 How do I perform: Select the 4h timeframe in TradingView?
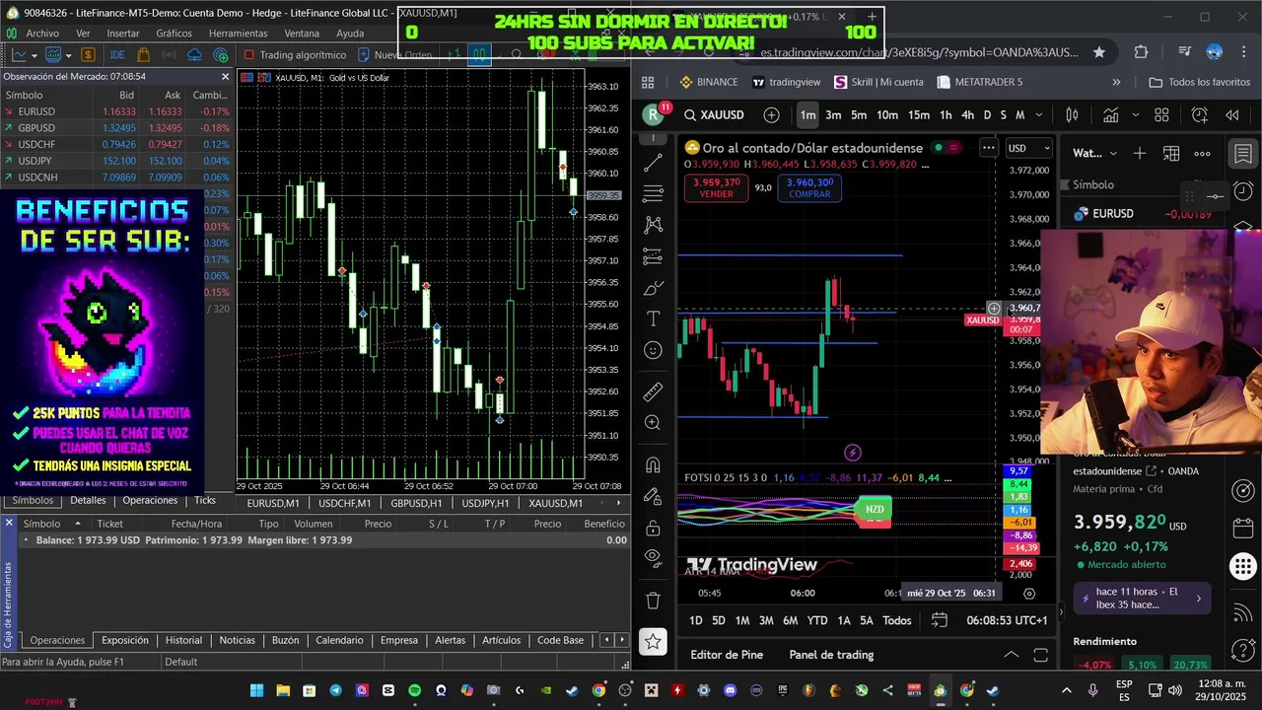[x=967, y=115]
